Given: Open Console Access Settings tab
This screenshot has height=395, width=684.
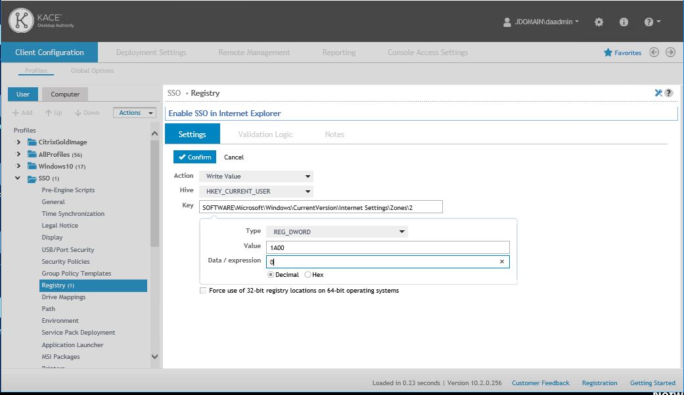Looking at the screenshot, I should (x=428, y=52).
